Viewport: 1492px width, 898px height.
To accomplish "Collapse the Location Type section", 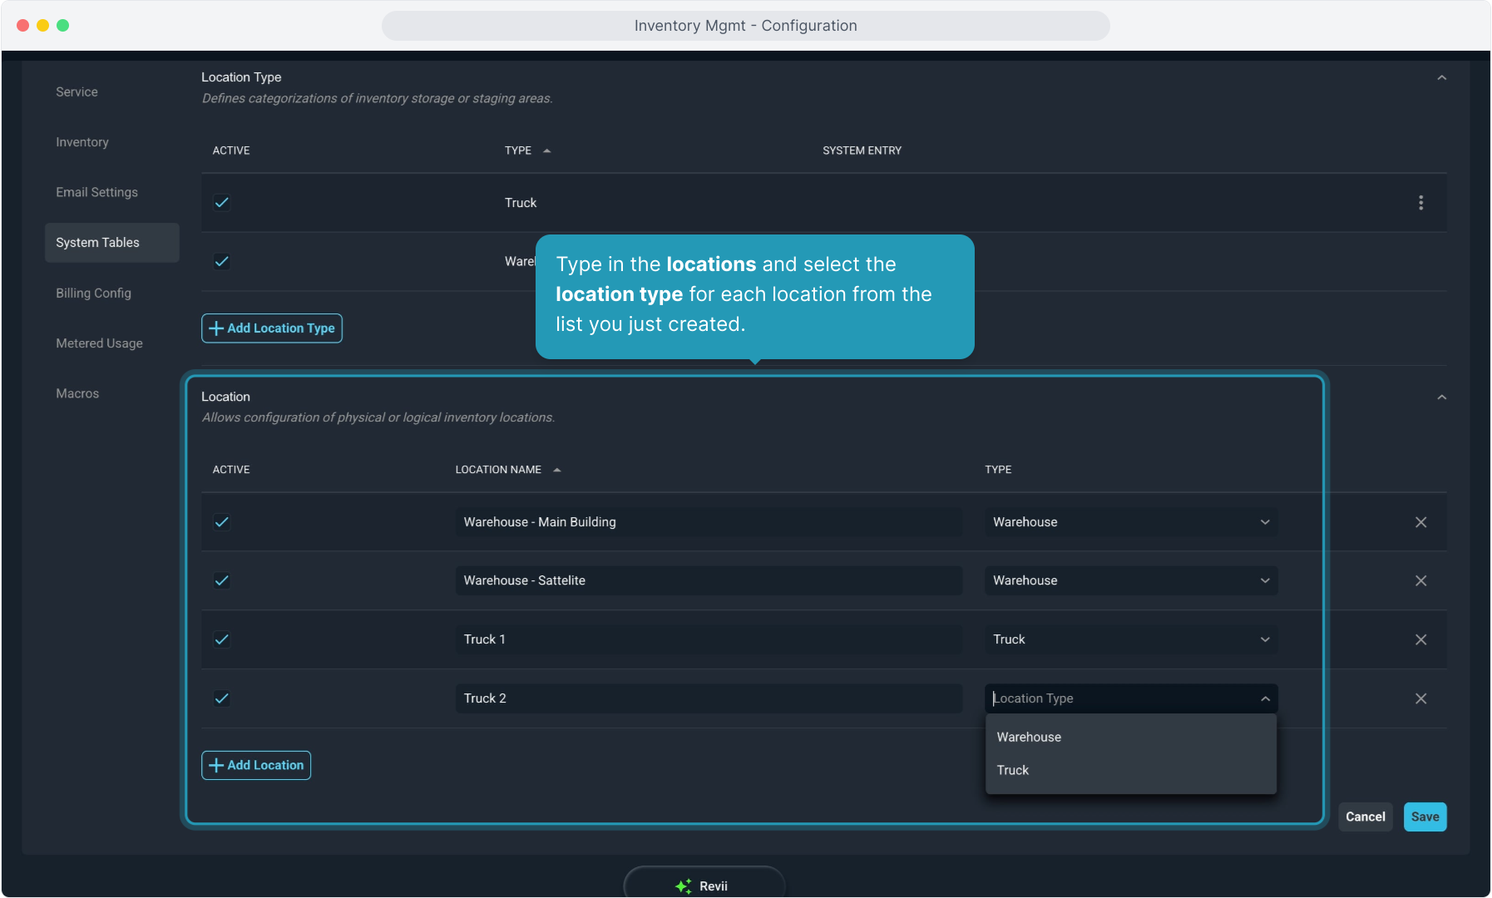I will click(1441, 78).
